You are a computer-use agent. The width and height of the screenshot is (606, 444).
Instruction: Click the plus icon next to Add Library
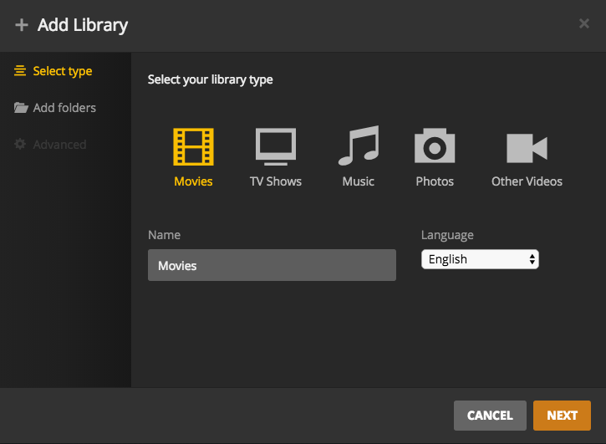22,25
